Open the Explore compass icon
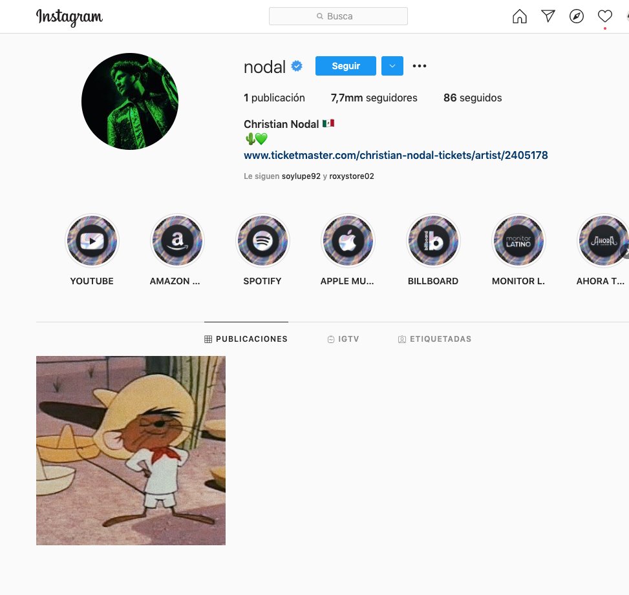This screenshot has width=629, height=595. [x=577, y=16]
